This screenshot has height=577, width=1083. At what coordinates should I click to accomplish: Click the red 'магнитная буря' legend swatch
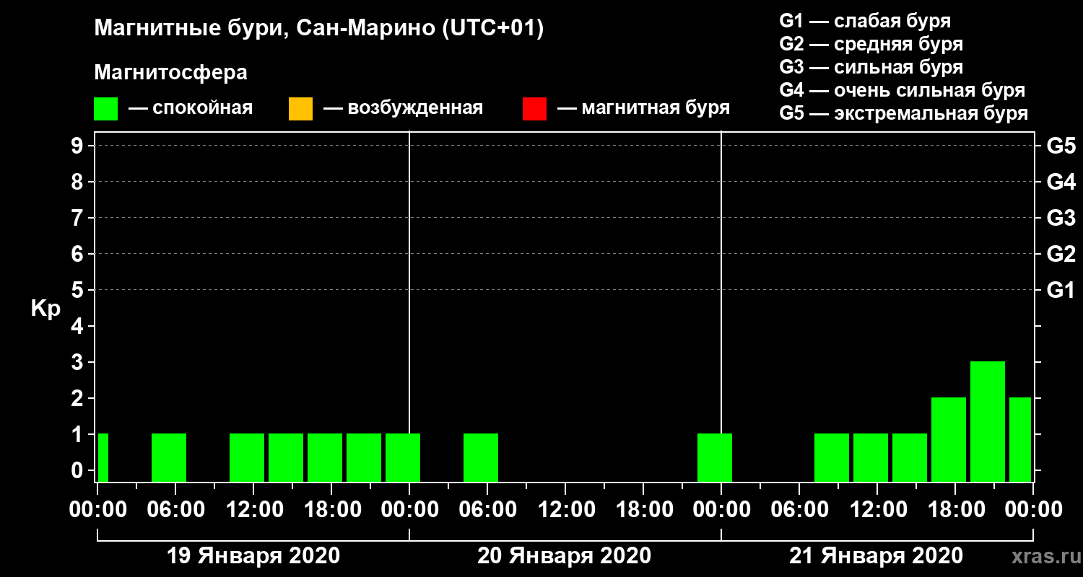pyautogui.click(x=534, y=109)
